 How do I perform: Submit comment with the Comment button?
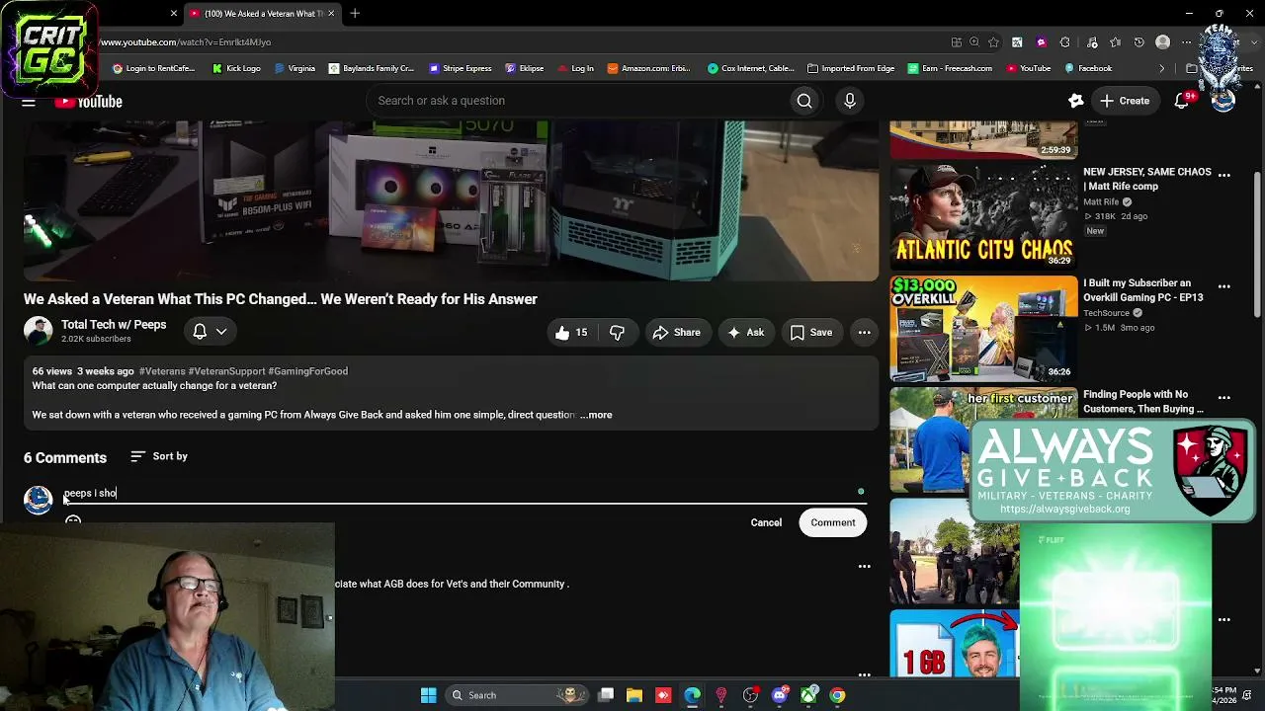click(x=833, y=522)
